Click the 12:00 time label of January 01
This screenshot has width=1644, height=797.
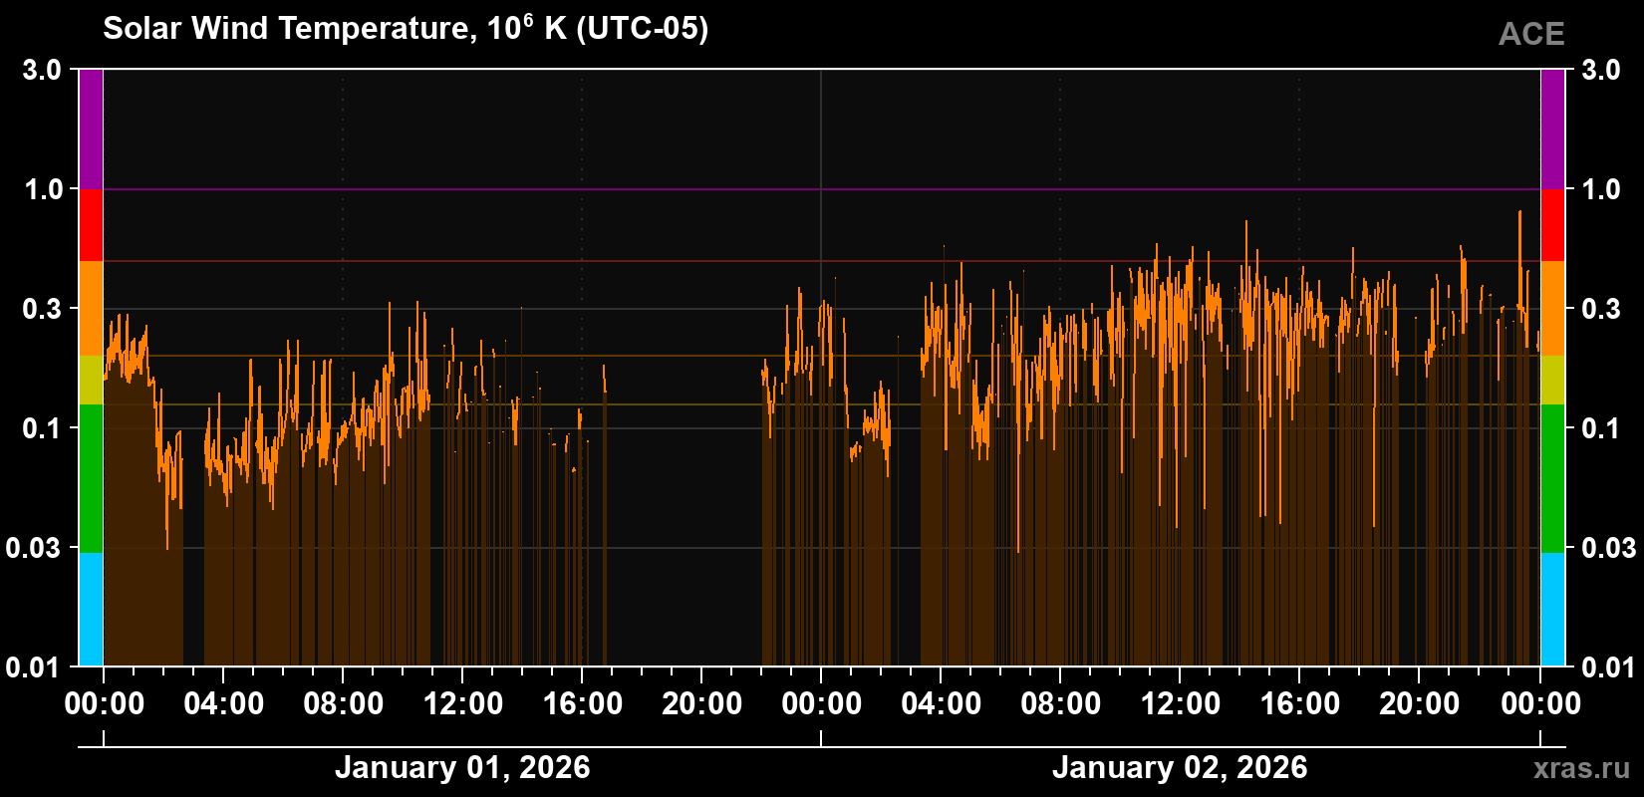click(463, 704)
